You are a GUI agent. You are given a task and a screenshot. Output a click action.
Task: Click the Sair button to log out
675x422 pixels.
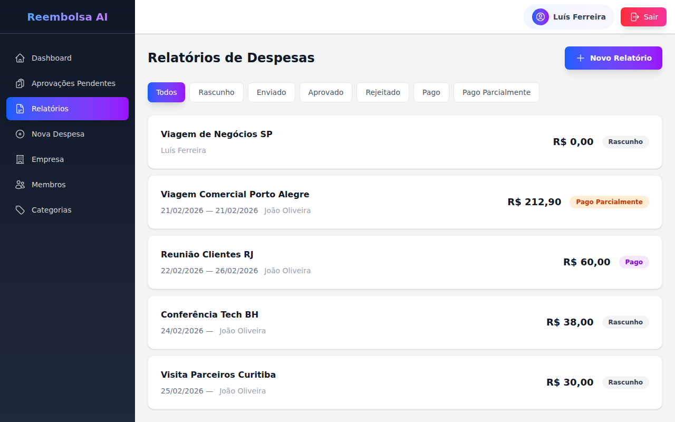[643, 16]
